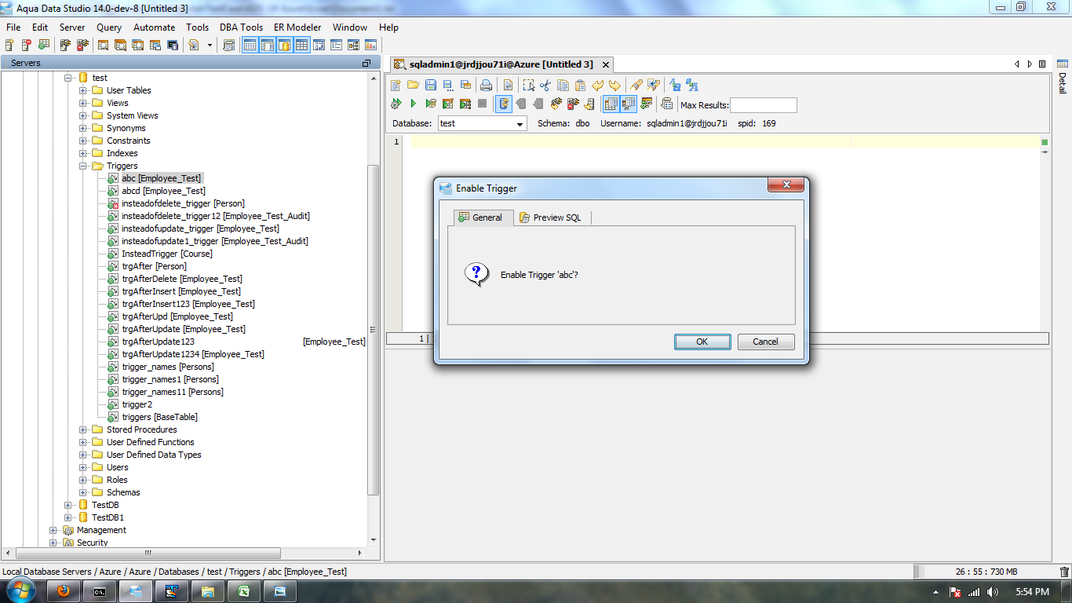Click the Undo arrow icon

[598, 85]
